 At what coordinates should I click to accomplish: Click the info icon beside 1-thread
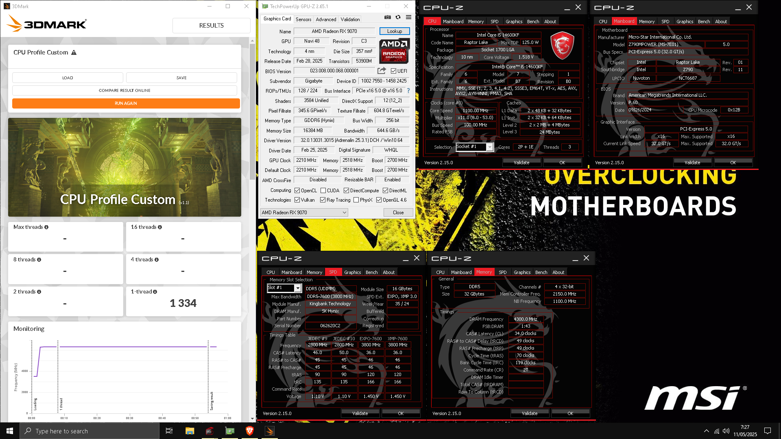pyautogui.click(x=155, y=292)
